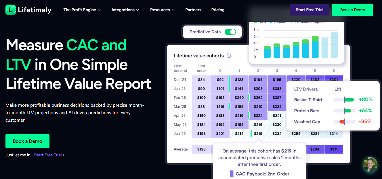Click the Start Free Trial header button
Viewport: 382px width, 179px height.
pyautogui.click(x=310, y=10)
